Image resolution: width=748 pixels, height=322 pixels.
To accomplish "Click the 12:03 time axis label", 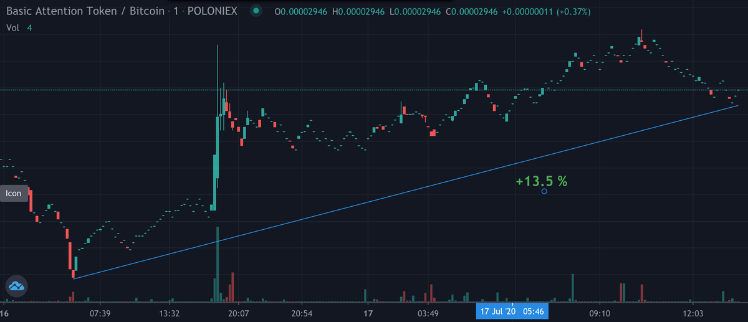I will point(693,313).
